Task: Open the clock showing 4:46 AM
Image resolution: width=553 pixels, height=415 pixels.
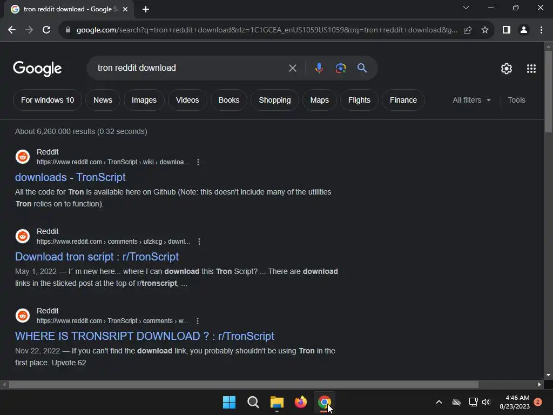Action: pos(515,402)
